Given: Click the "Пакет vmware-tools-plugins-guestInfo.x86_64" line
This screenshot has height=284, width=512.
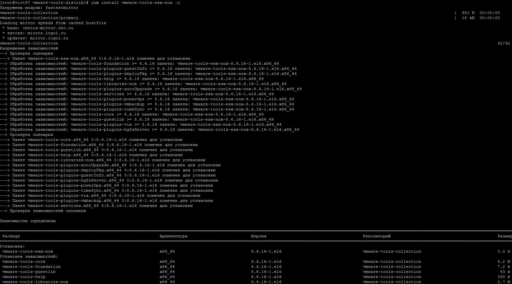Looking at the screenshot, I should [108, 175].
